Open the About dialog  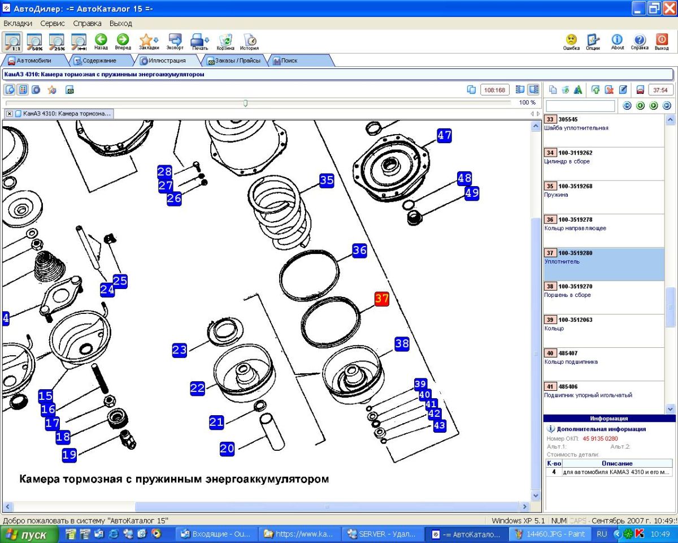[x=618, y=41]
